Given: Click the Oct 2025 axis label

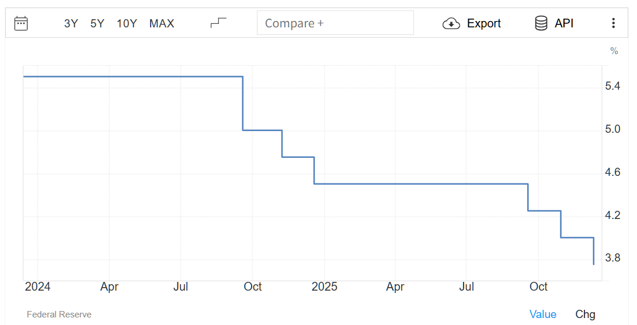Looking at the screenshot, I should coord(538,287).
